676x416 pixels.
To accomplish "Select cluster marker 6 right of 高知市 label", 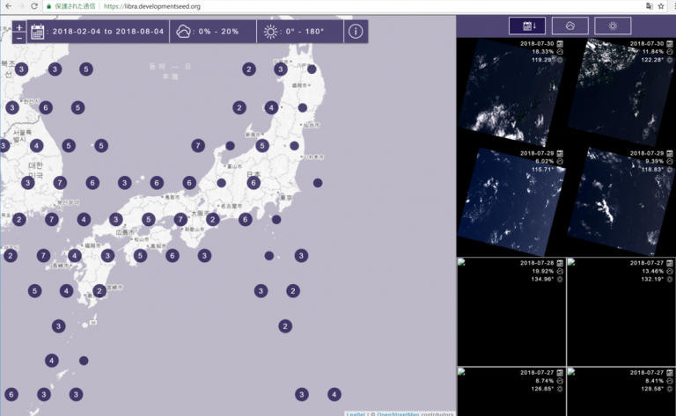I will [172, 256].
